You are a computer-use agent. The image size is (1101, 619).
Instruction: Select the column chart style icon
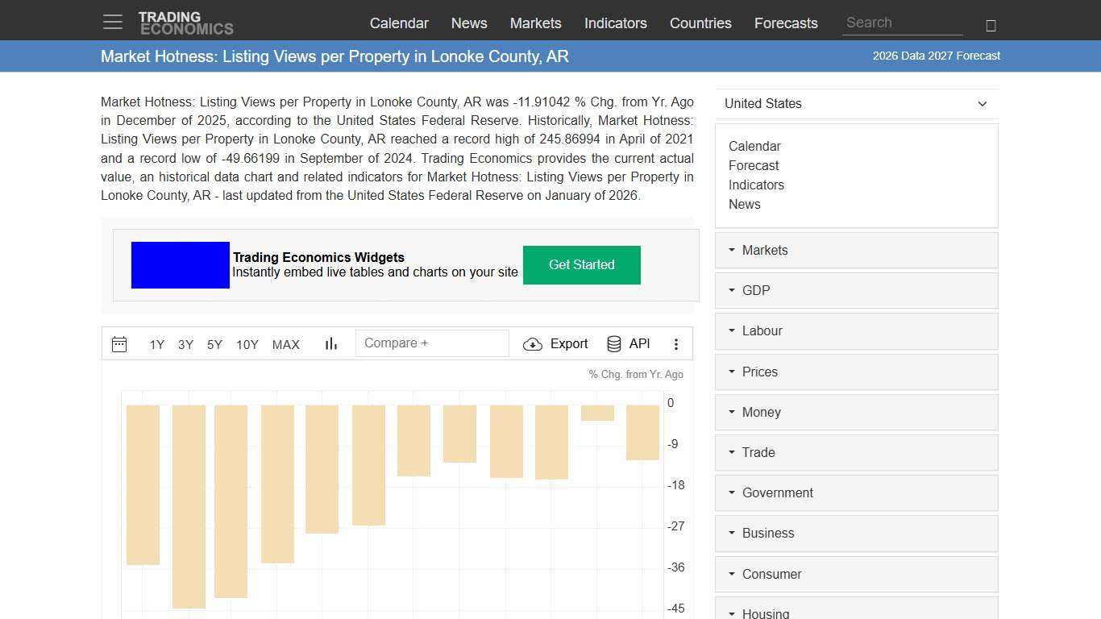pos(330,343)
